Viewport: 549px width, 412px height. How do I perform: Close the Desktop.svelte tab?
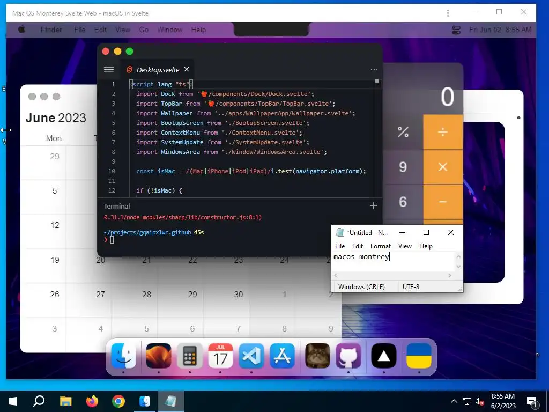tap(187, 69)
